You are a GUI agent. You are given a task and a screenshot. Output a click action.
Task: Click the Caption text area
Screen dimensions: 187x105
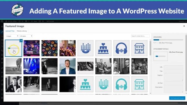click(x=173, y=77)
